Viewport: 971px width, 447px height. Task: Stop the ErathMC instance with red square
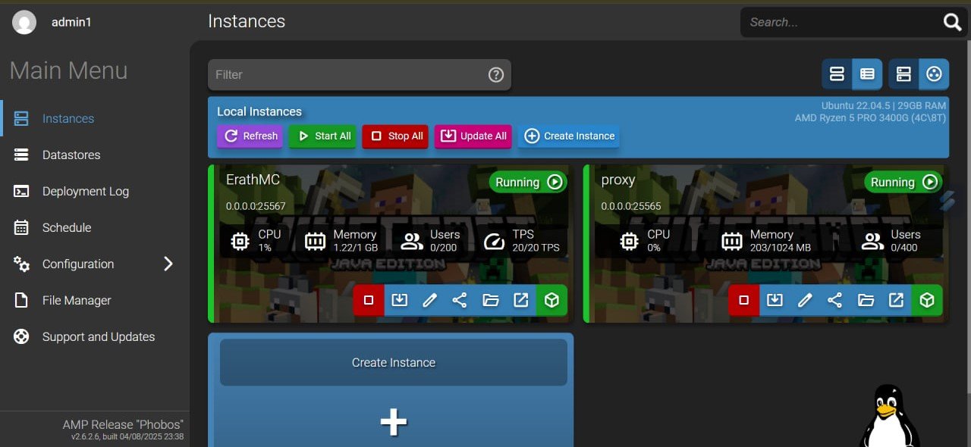click(x=369, y=300)
